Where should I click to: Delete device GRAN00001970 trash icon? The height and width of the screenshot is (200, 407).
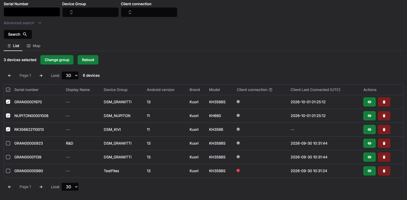pos(384,102)
